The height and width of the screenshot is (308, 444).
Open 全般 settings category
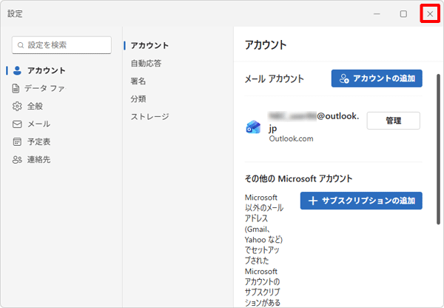point(27,107)
